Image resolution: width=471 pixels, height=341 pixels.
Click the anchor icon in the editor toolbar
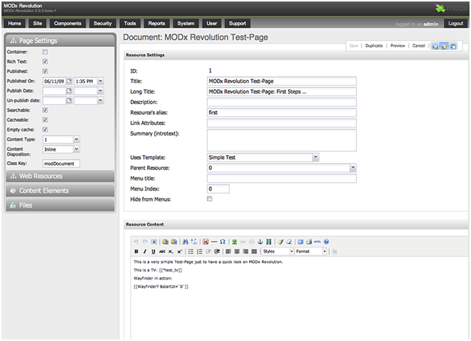[260, 242]
